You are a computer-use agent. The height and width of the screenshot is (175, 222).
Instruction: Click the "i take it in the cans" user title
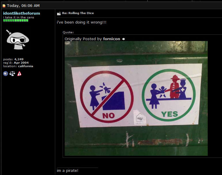coord(18,17)
